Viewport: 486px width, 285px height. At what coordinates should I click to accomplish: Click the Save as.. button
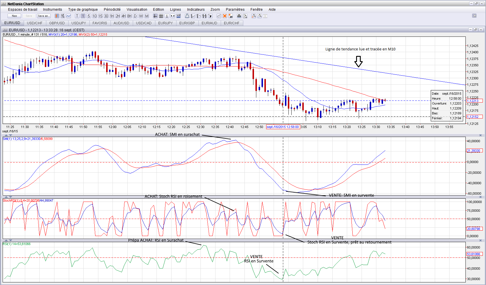click(x=44, y=16)
